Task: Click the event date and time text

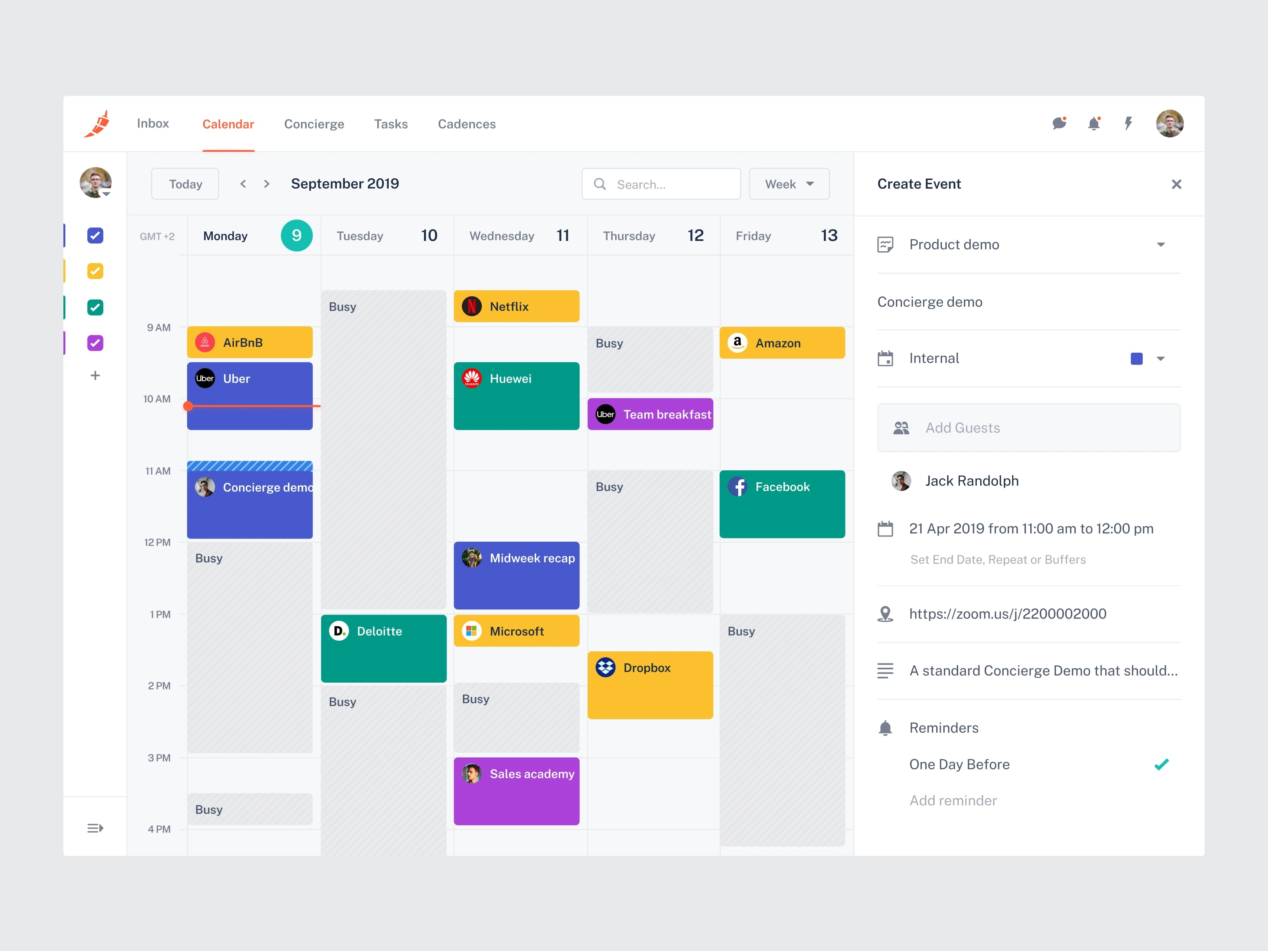Action: [1031, 529]
